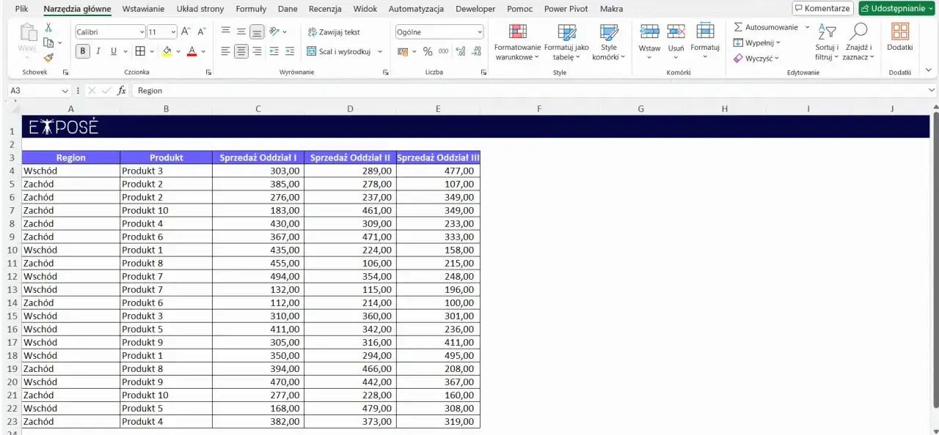Click the Wyczyść eraser icon

coord(739,58)
